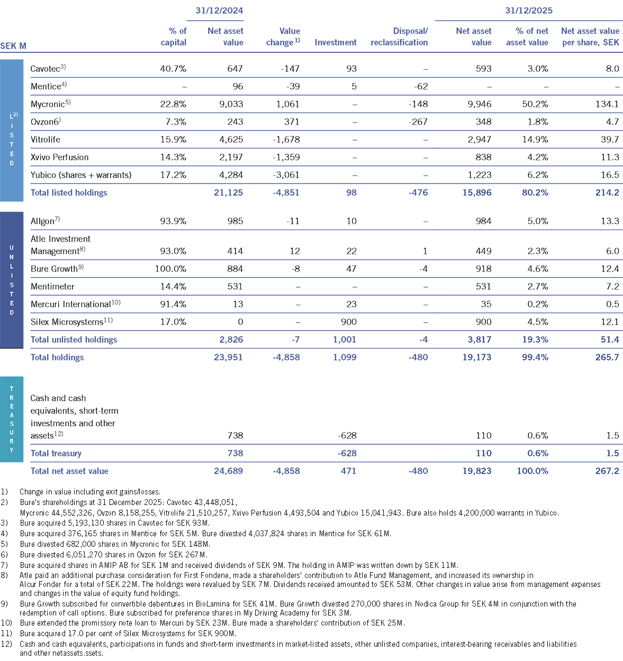623x661 pixels.
Task: Select Yubico (shares + warrants) label
Action: [x=81, y=175]
